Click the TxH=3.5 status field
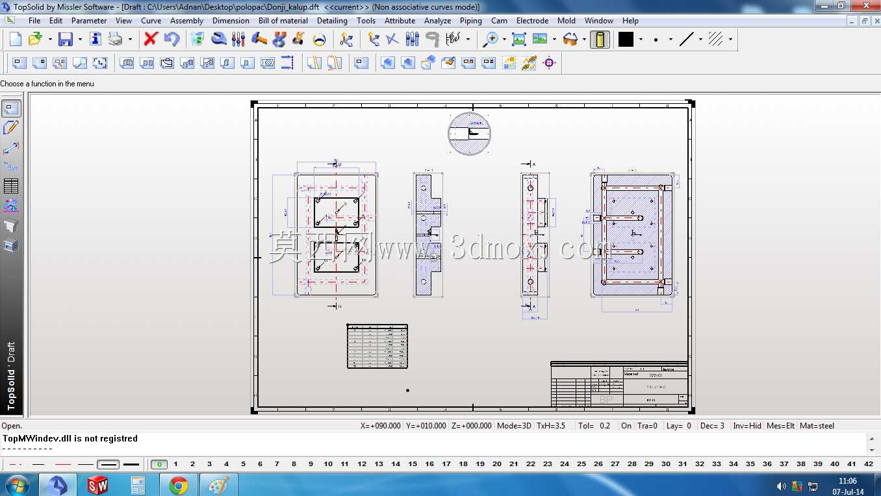The height and width of the screenshot is (496, 881). click(x=551, y=426)
